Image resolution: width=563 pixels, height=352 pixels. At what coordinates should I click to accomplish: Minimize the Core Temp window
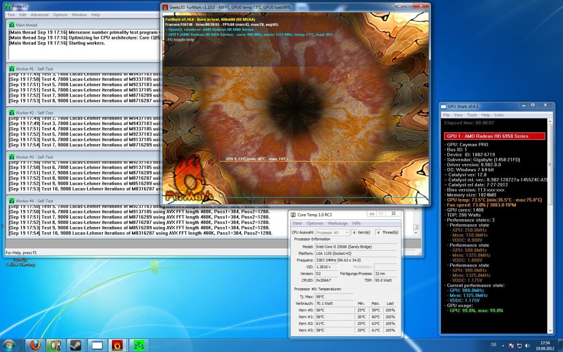pos(372,214)
